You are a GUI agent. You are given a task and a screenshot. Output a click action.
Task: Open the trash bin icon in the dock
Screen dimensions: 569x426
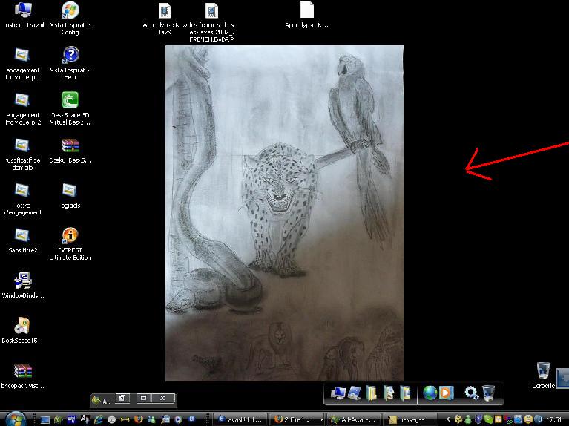[x=488, y=393]
